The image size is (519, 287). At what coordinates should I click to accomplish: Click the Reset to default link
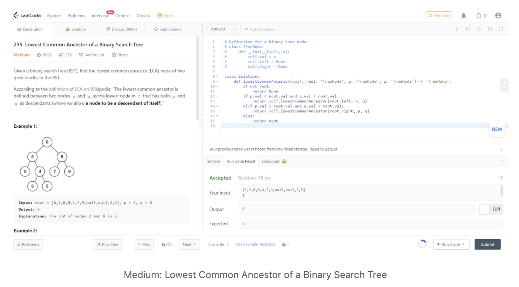[x=323, y=149]
